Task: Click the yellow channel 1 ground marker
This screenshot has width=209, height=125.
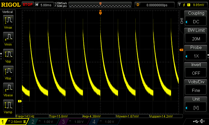Action: tap(20, 101)
